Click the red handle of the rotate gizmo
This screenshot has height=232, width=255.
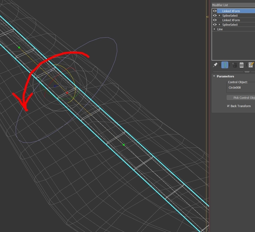coord(67,93)
